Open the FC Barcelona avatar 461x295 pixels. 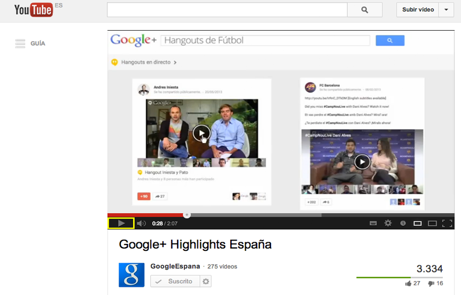click(x=310, y=87)
